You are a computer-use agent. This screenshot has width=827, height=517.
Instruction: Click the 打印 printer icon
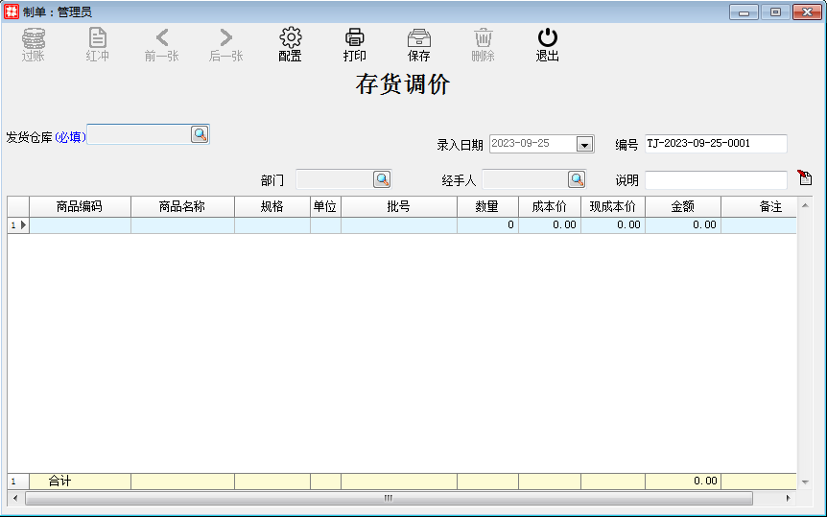[x=355, y=38]
